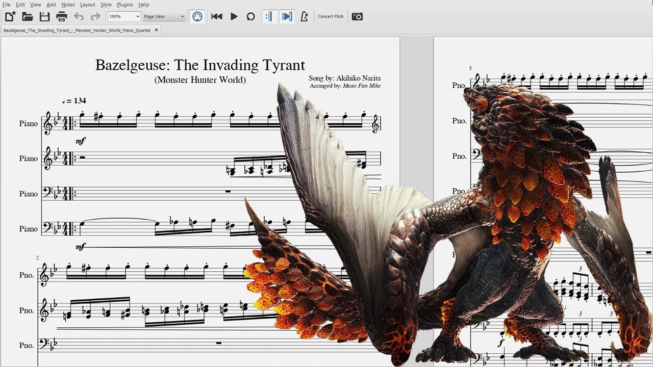This screenshot has height=367, width=653.
Task: Select the fourth Piano label on the bass staff
Action: tap(29, 229)
